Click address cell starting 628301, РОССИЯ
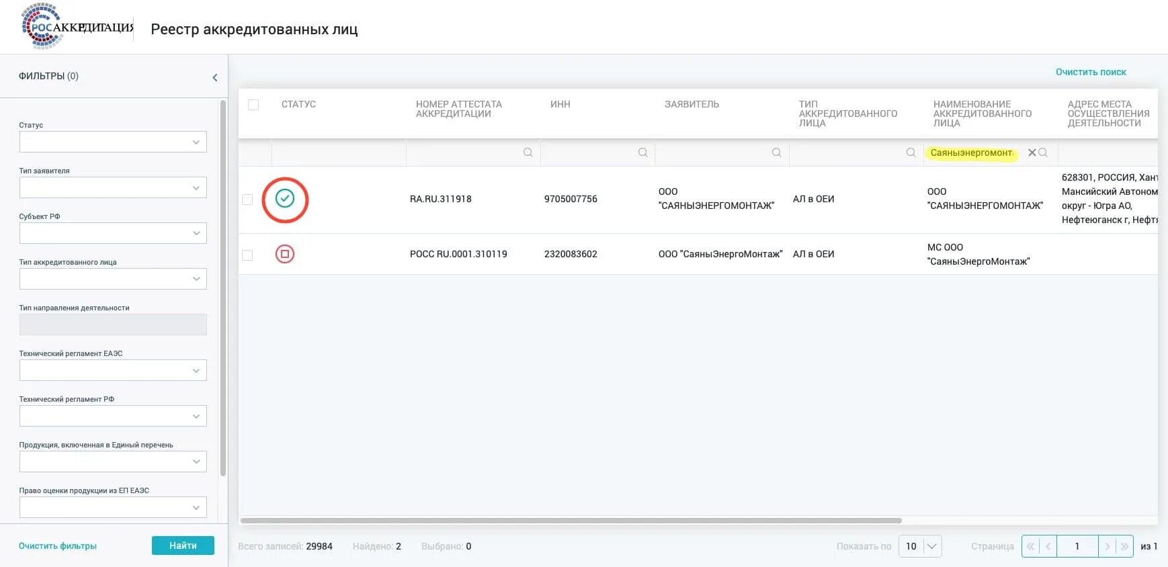 [1110, 199]
